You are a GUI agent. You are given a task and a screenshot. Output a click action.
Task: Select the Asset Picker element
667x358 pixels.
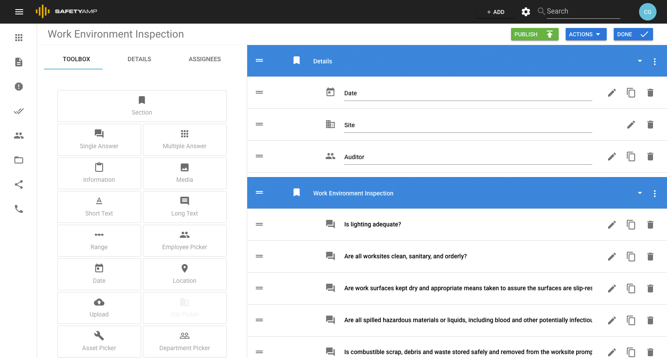pyautogui.click(x=99, y=341)
